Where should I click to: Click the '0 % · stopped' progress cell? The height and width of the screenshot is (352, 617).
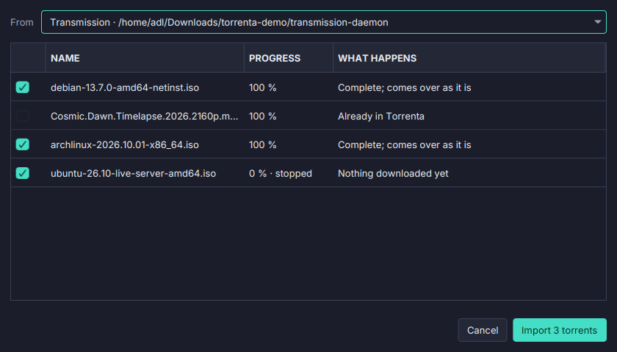click(281, 174)
